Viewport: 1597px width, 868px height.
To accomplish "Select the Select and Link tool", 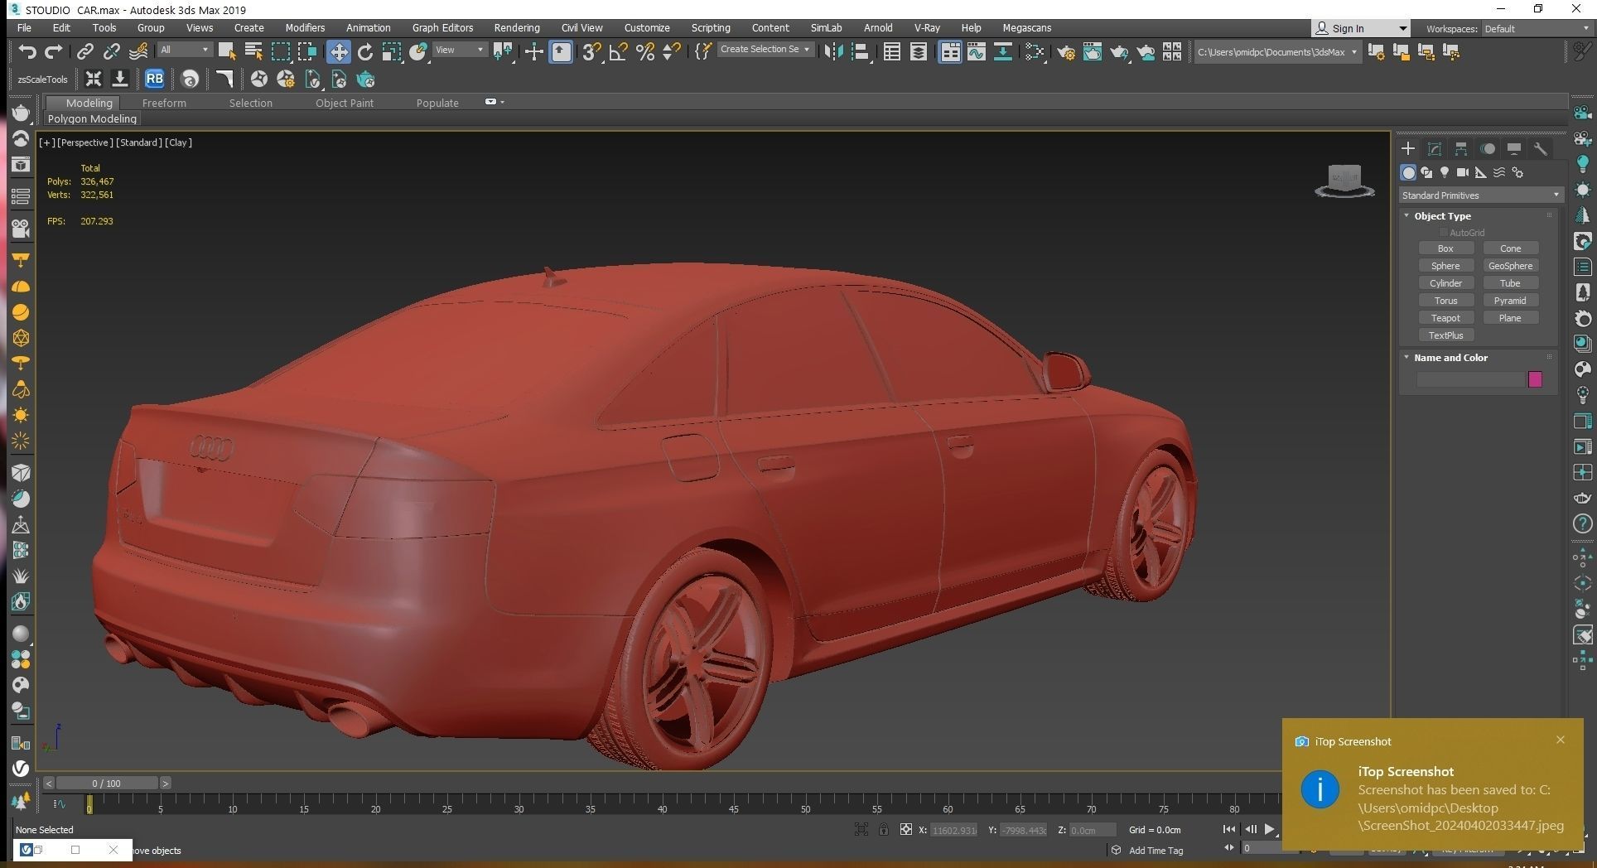I will coord(85,52).
